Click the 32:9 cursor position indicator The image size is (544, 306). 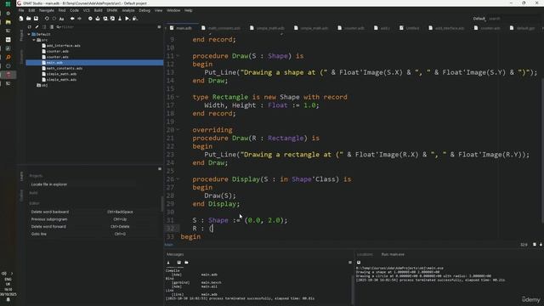point(524,245)
